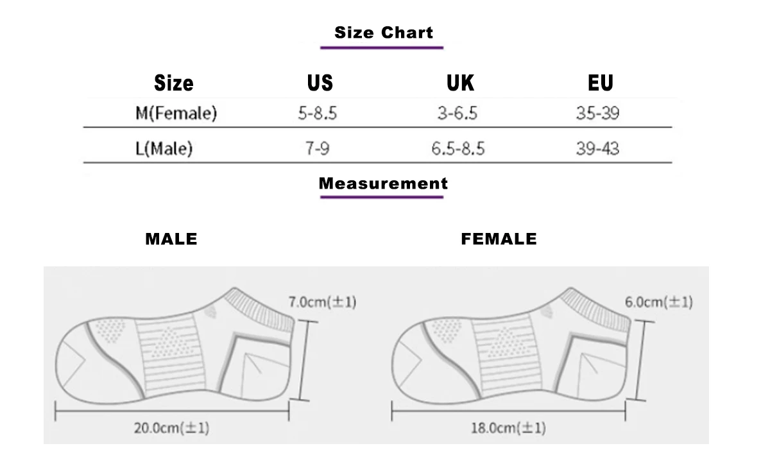This screenshot has height=455, width=770.
Task: Click the FEMALE label
Action: 499,240
